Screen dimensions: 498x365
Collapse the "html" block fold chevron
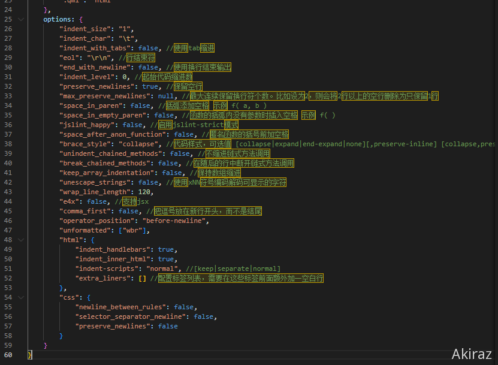[22, 240]
